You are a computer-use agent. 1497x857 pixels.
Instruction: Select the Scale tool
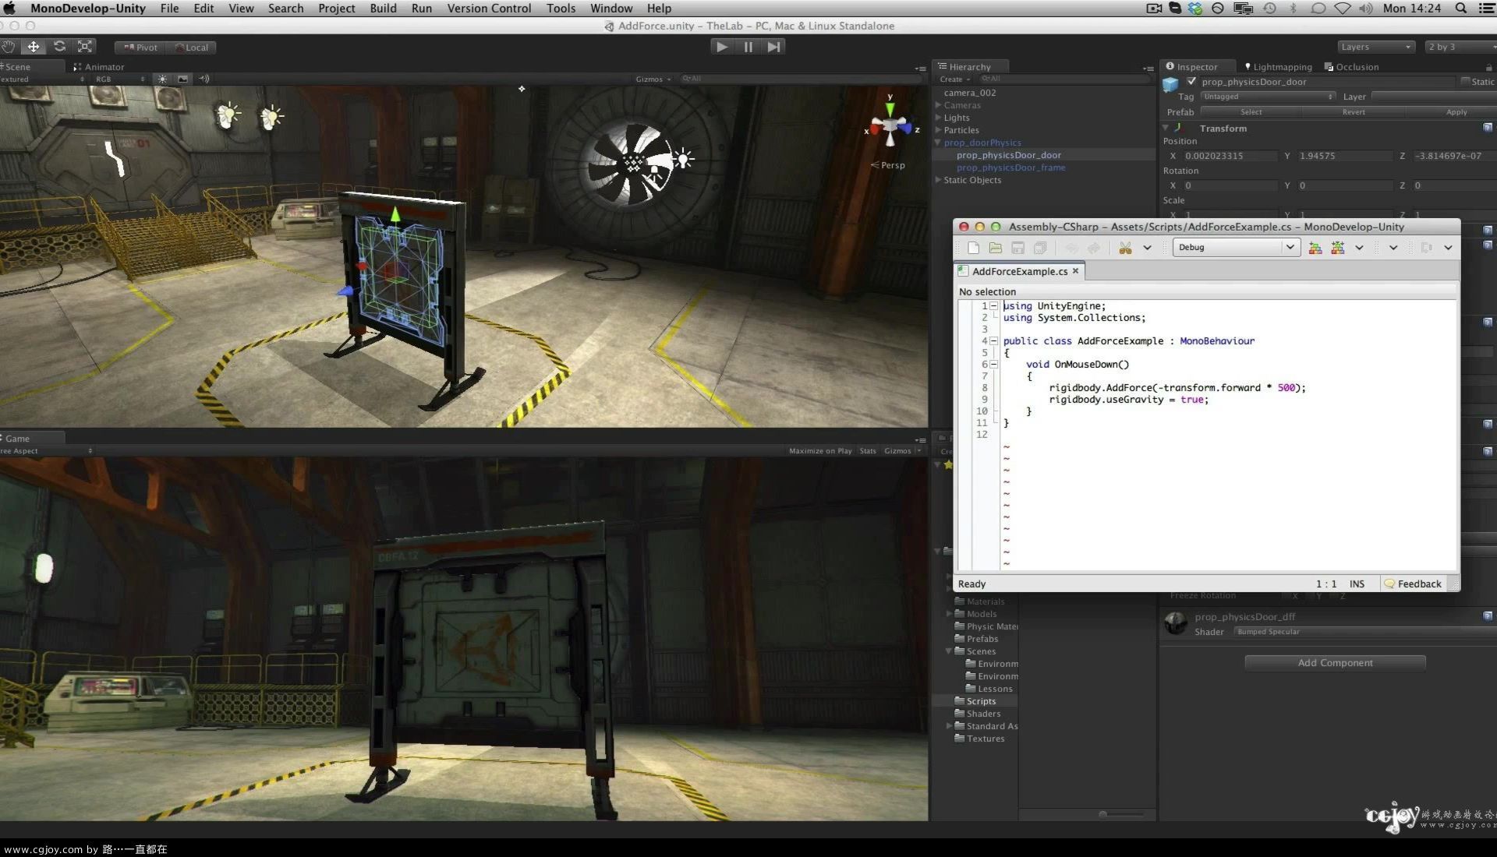84,47
